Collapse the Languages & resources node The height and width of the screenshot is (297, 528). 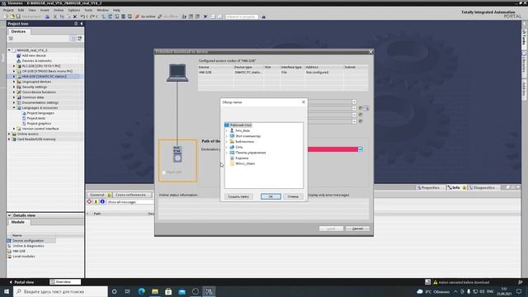[x=14, y=108]
